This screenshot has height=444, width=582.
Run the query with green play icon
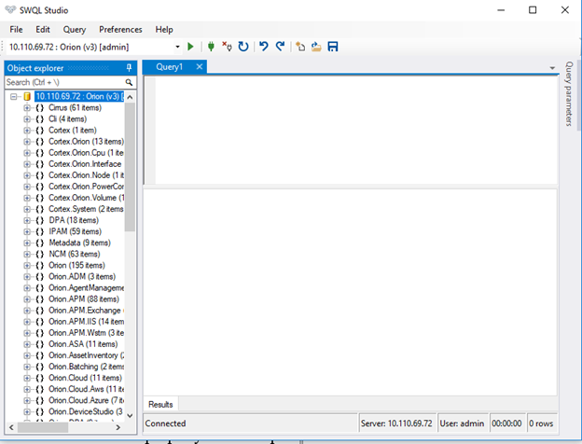tap(190, 47)
